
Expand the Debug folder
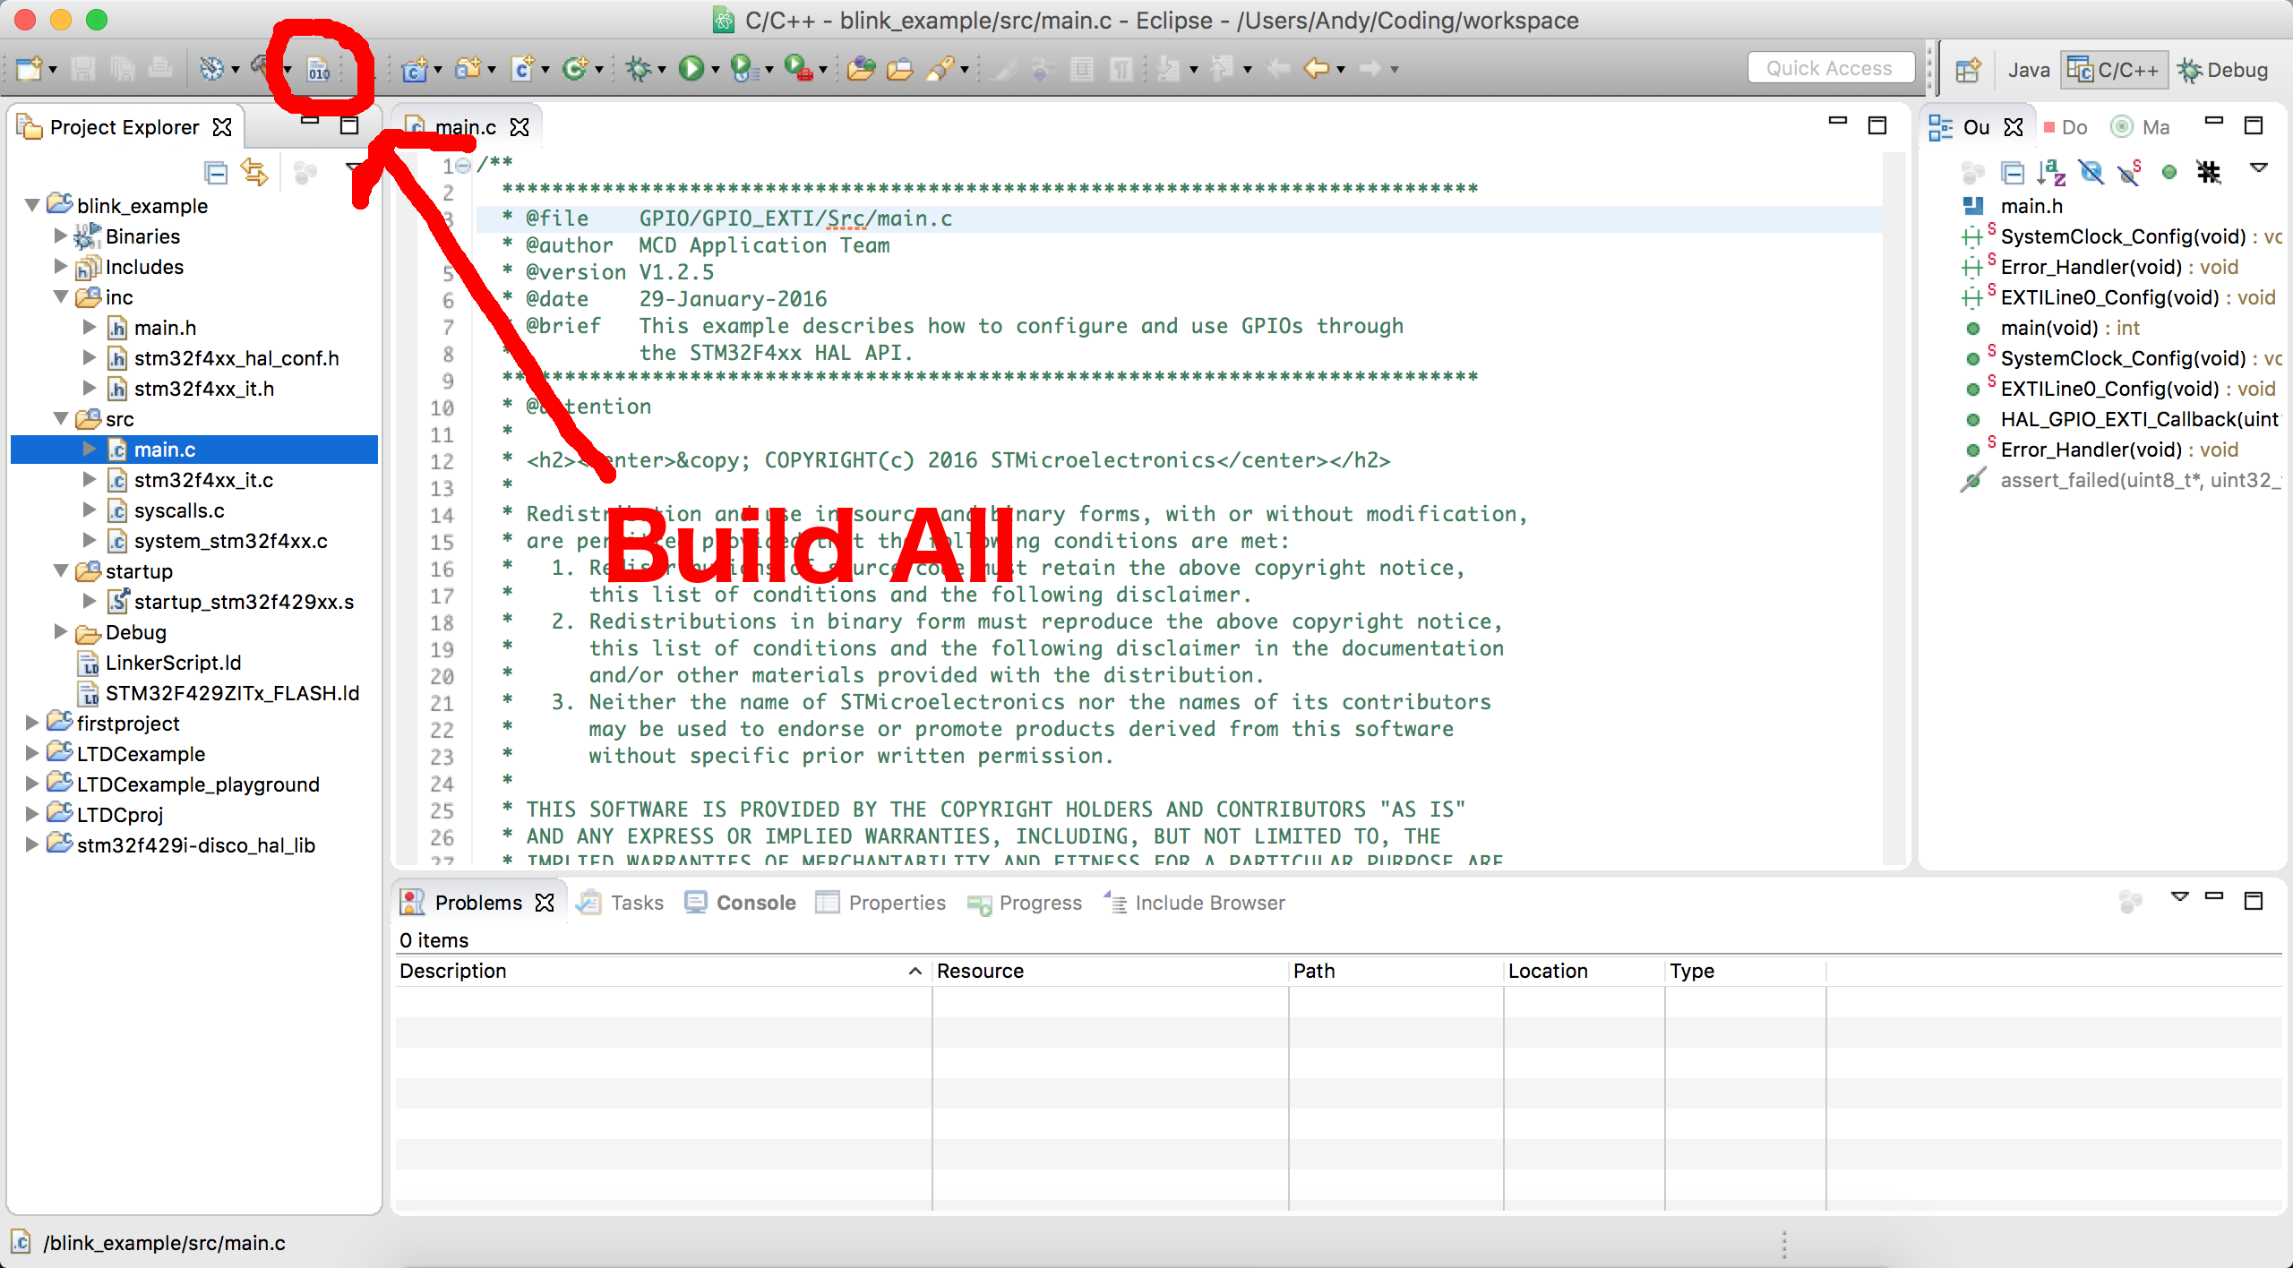point(61,632)
